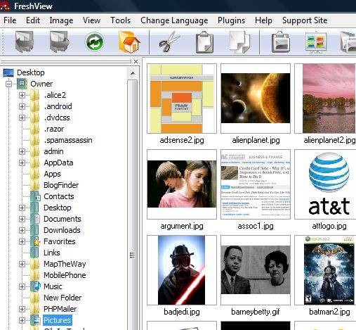Open the View menu
Screen dimensions: 356x330
tap(91, 20)
